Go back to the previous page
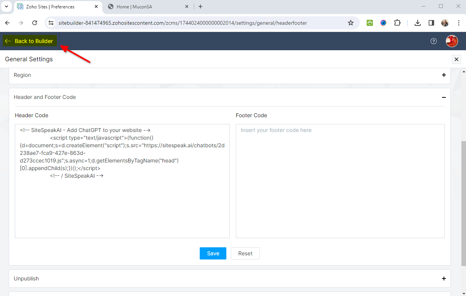The image size is (466, 296). pos(7,23)
